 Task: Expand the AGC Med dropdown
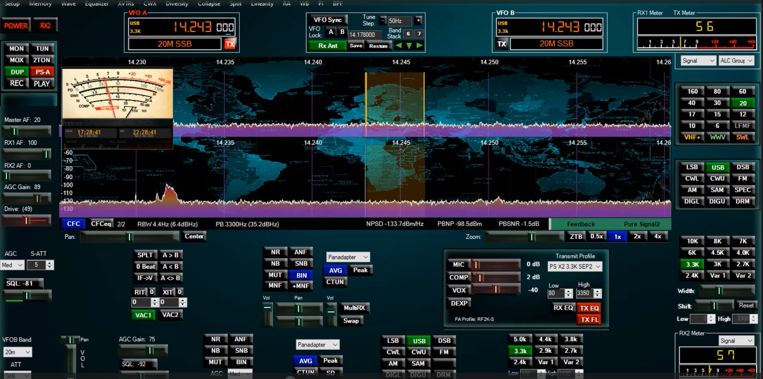pos(12,265)
